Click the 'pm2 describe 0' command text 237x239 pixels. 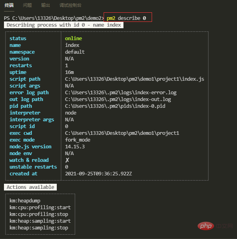click(x=126, y=18)
